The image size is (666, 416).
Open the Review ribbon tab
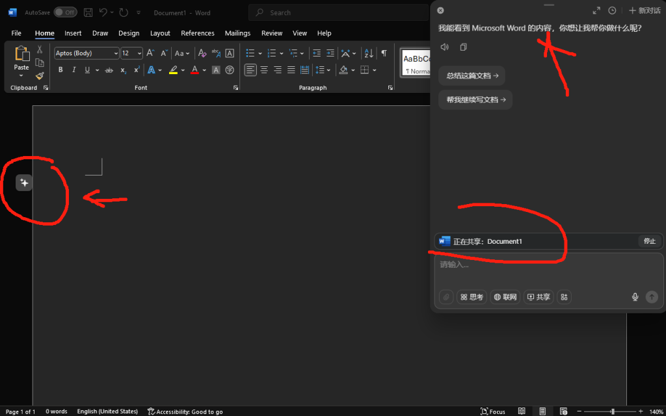272,33
